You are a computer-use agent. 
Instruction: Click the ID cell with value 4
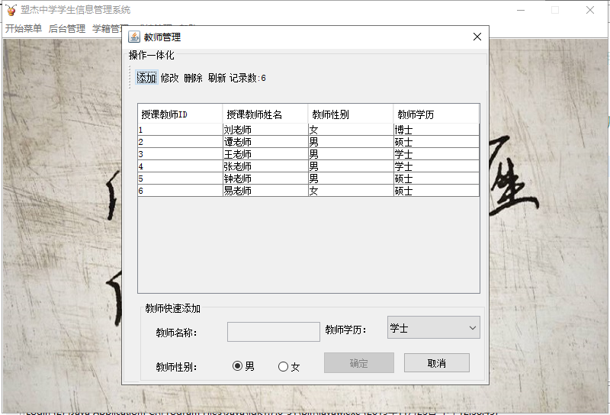[180, 166]
